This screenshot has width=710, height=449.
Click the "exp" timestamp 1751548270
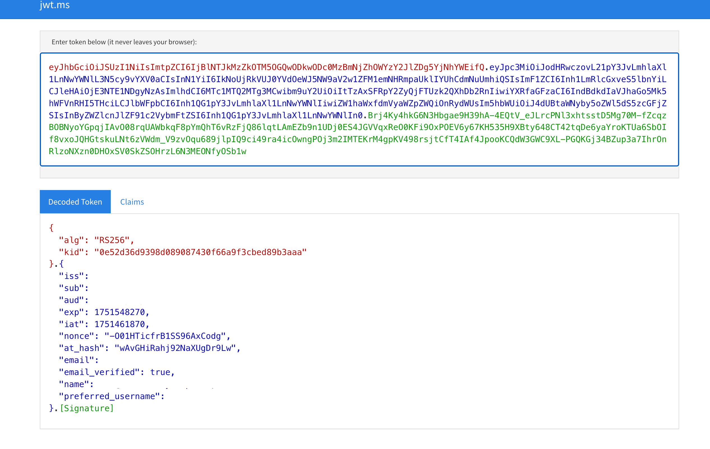tap(119, 312)
